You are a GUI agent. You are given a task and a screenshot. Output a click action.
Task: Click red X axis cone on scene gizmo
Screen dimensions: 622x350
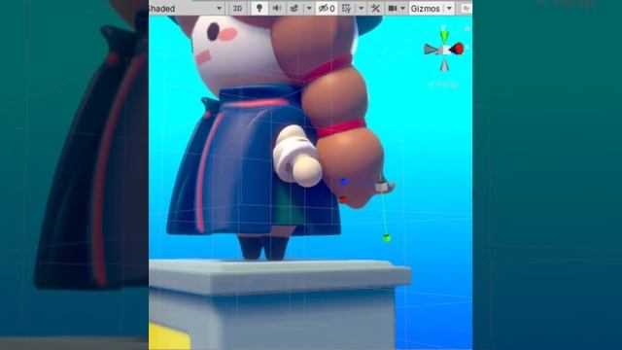tap(457, 49)
